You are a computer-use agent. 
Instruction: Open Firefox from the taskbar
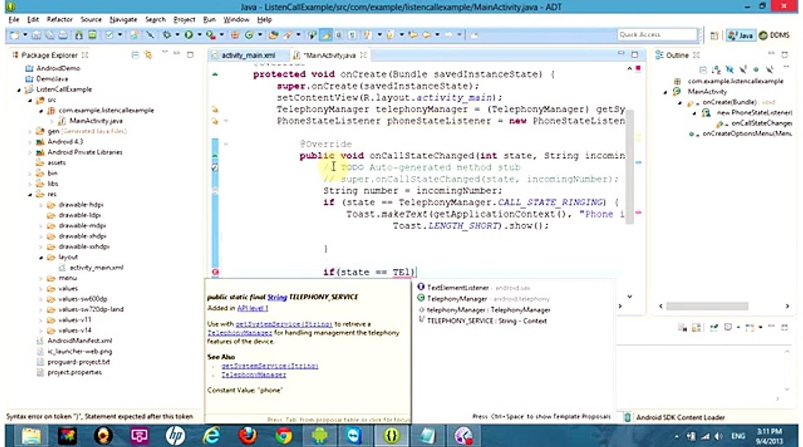click(x=248, y=435)
